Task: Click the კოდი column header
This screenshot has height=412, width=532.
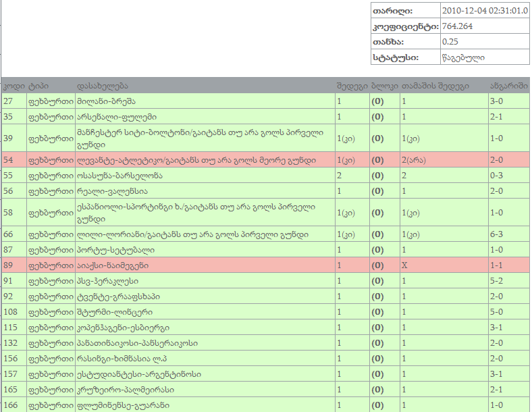Action: [x=14, y=86]
